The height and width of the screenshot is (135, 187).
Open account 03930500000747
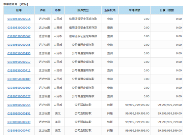[x=19, y=131]
